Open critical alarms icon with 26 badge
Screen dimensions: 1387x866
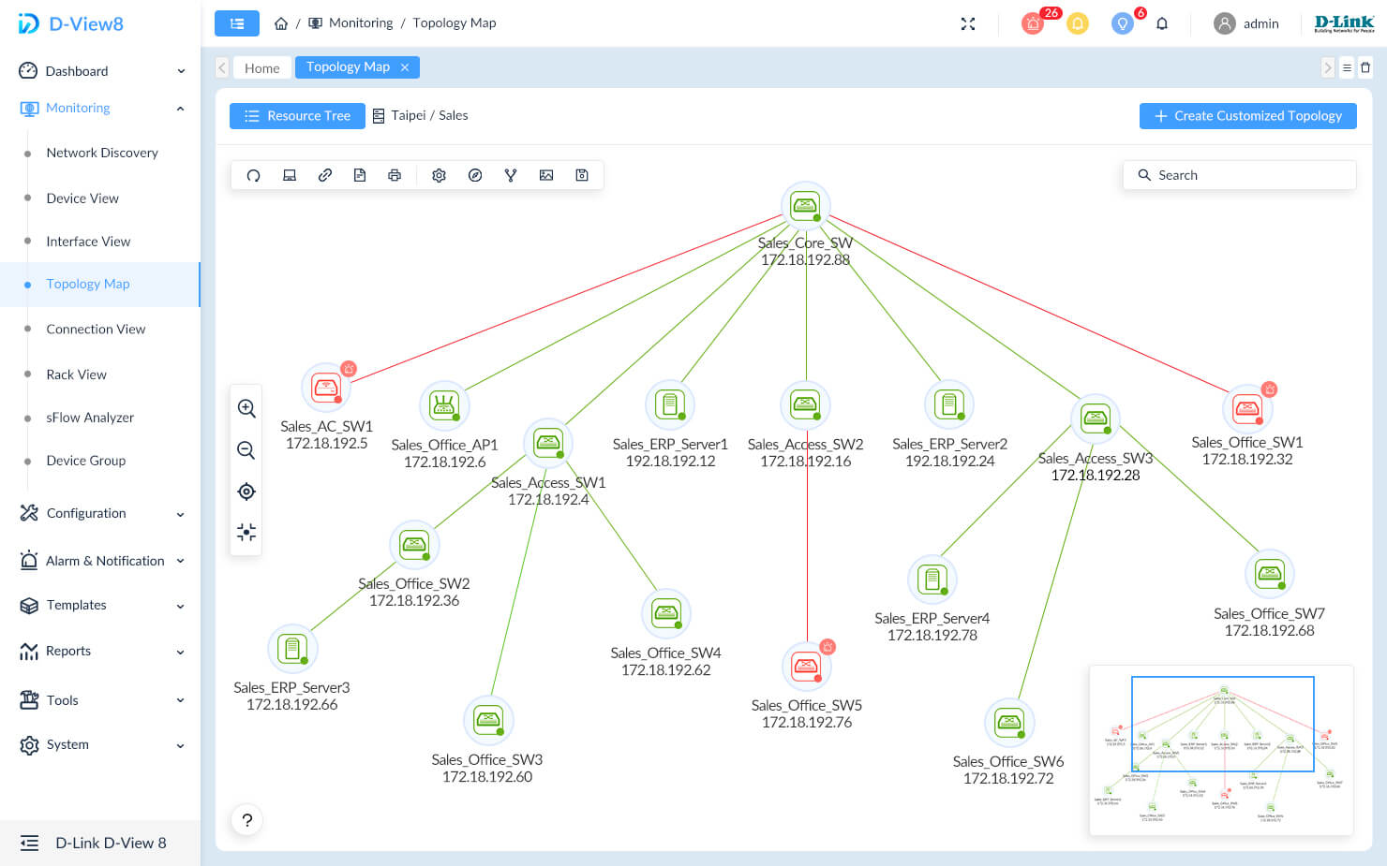pyautogui.click(x=1033, y=23)
